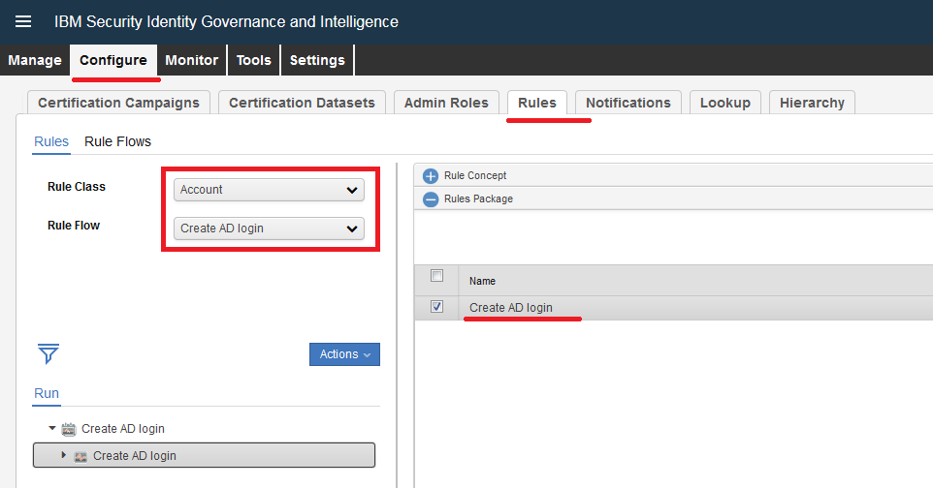Select the Configure menu tab
Image resolution: width=933 pixels, height=488 pixels.
tap(113, 60)
